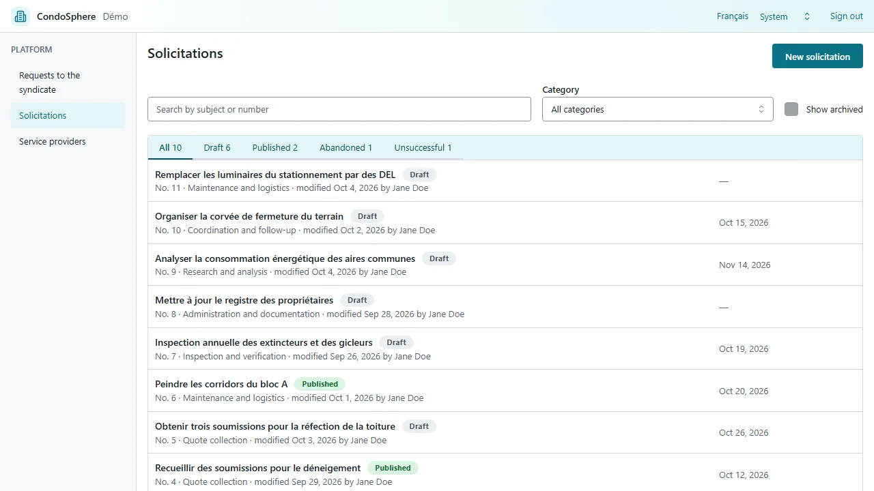This screenshot has width=874, height=491.
Task: Click the Category label
Action: pos(561,89)
